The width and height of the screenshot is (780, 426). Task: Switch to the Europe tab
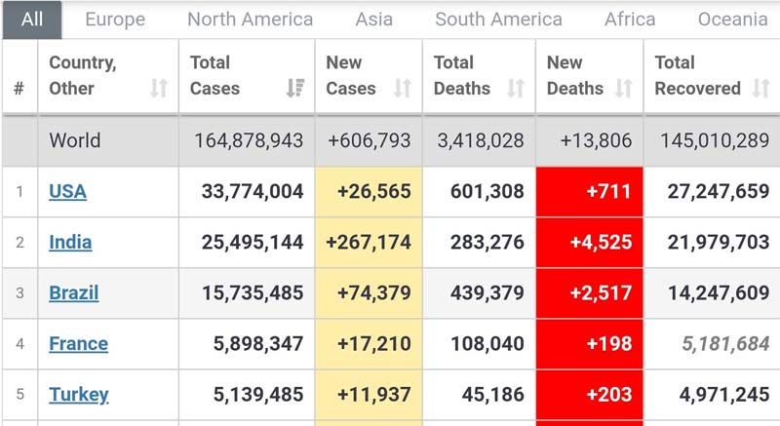click(x=115, y=19)
